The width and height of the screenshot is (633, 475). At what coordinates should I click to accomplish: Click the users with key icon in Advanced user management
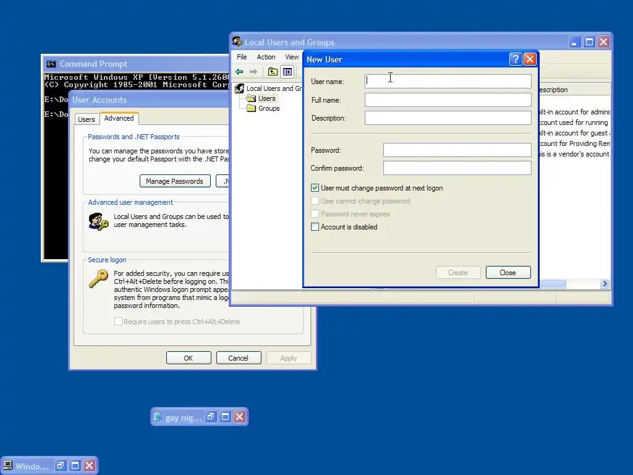point(98,221)
